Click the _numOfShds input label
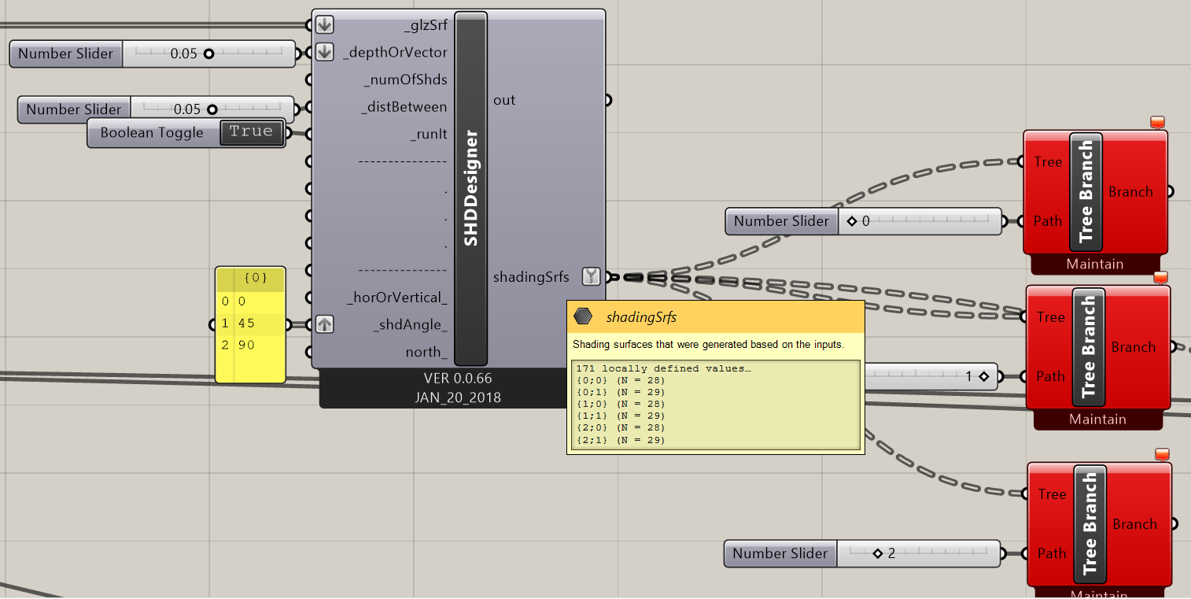Viewport: 1191px width, 599px height. click(405, 79)
